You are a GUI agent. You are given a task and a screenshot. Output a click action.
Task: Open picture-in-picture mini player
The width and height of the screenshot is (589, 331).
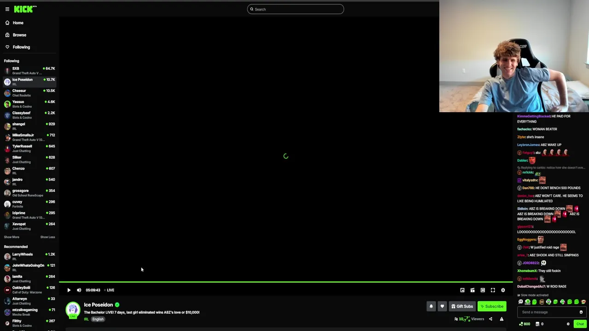(x=462, y=290)
